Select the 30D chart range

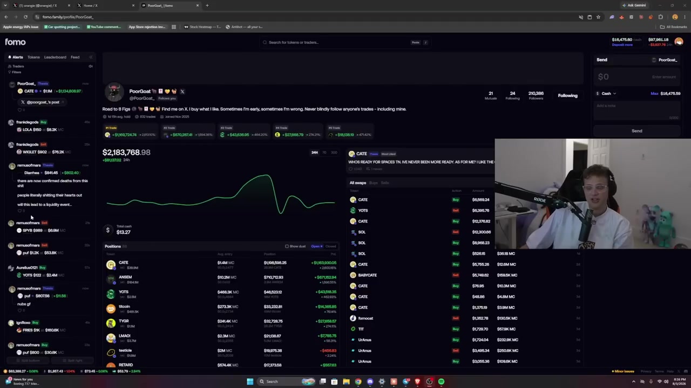[334, 153]
